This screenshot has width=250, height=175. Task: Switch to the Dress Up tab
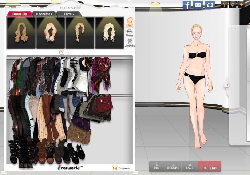pos(19,14)
